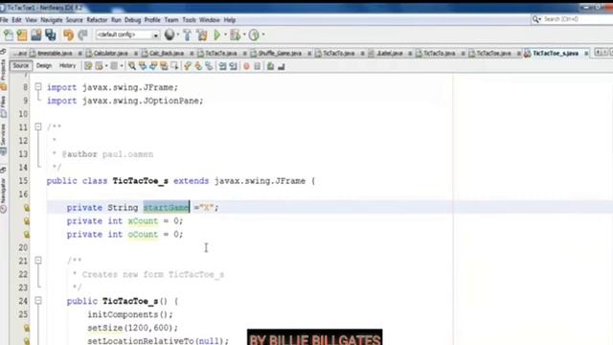Click the Save All toolbar icon
This screenshot has width=613, height=345.
[51, 35]
